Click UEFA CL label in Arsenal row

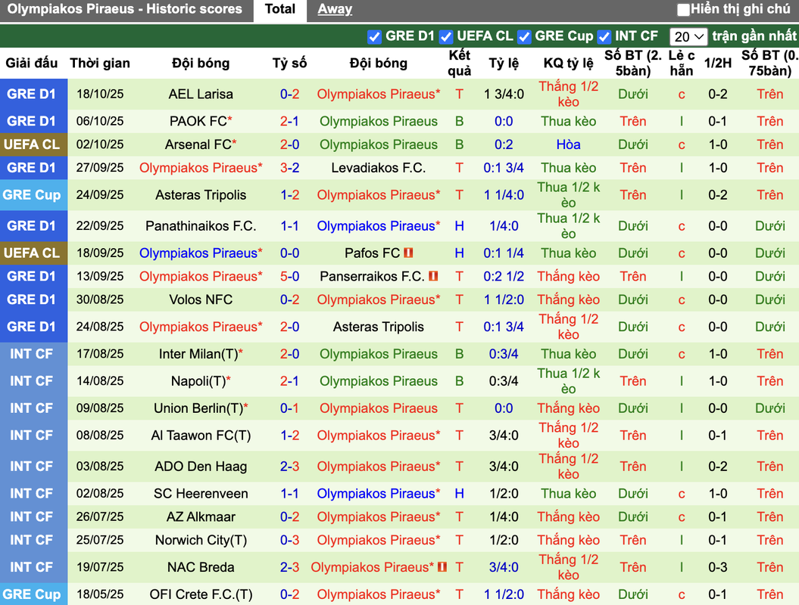[32, 144]
